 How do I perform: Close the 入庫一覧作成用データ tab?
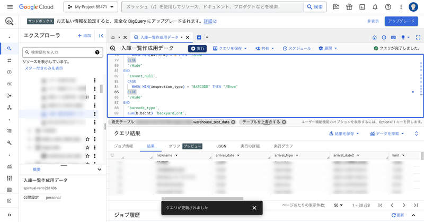coord(188,37)
